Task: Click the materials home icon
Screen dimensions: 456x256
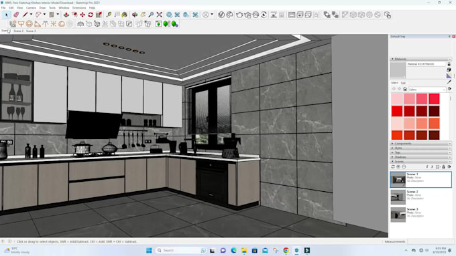Action: click(x=405, y=89)
